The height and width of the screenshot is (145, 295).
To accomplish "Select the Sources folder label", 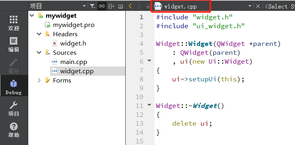I will [65, 53].
